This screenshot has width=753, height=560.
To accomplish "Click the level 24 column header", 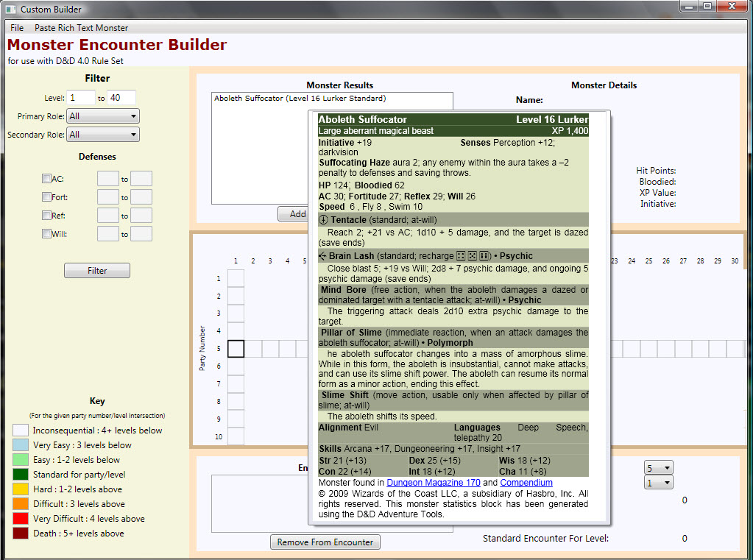I will click(632, 260).
